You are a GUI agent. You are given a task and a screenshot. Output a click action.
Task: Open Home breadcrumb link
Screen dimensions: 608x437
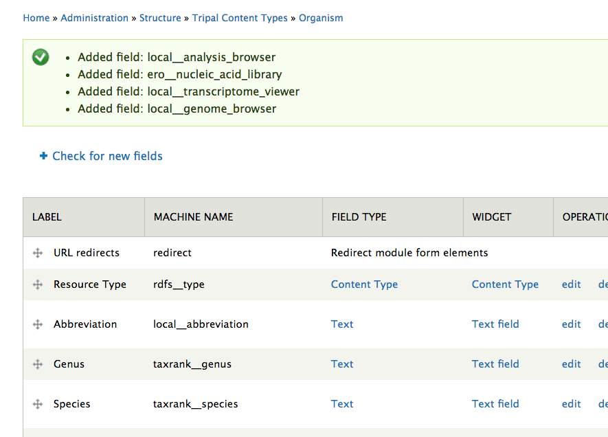pyautogui.click(x=36, y=18)
